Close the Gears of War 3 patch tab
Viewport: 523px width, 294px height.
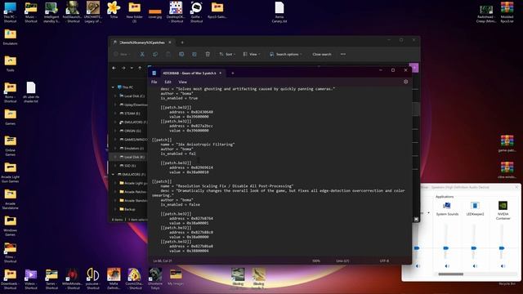pyautogui.click(x=220, y=73)
